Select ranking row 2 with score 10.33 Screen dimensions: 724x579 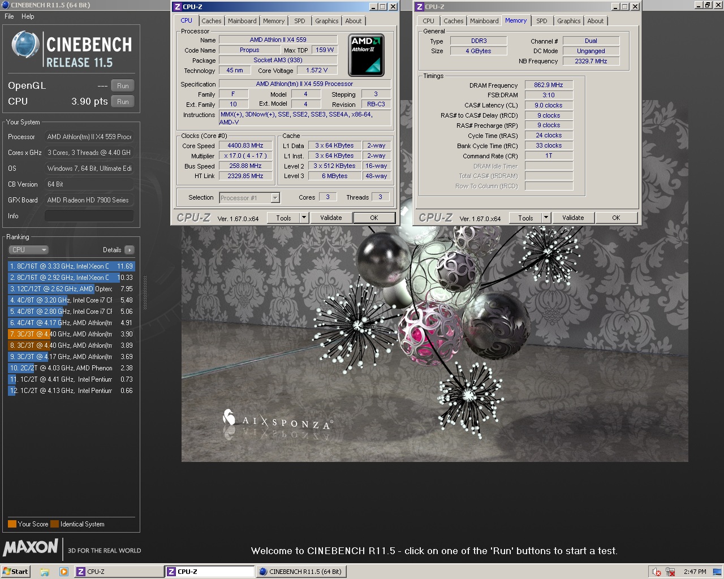point(71,278)
